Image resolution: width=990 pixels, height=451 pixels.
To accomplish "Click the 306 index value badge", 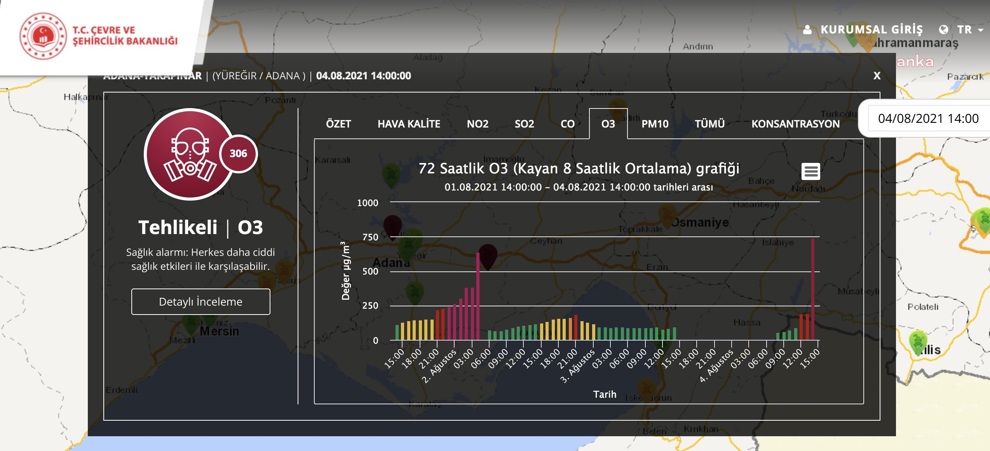I will coord(238,154).
